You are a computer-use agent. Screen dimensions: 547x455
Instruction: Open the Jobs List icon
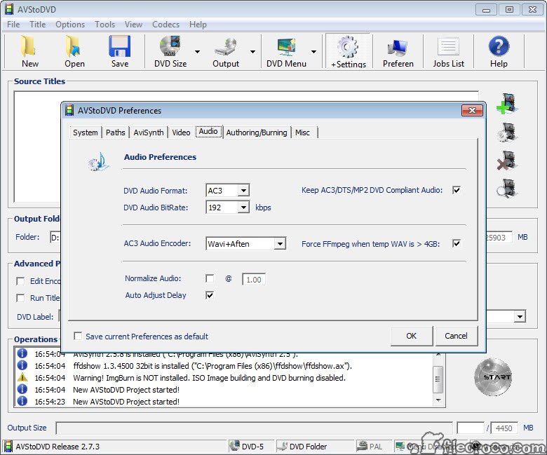(x=448, y=47)
